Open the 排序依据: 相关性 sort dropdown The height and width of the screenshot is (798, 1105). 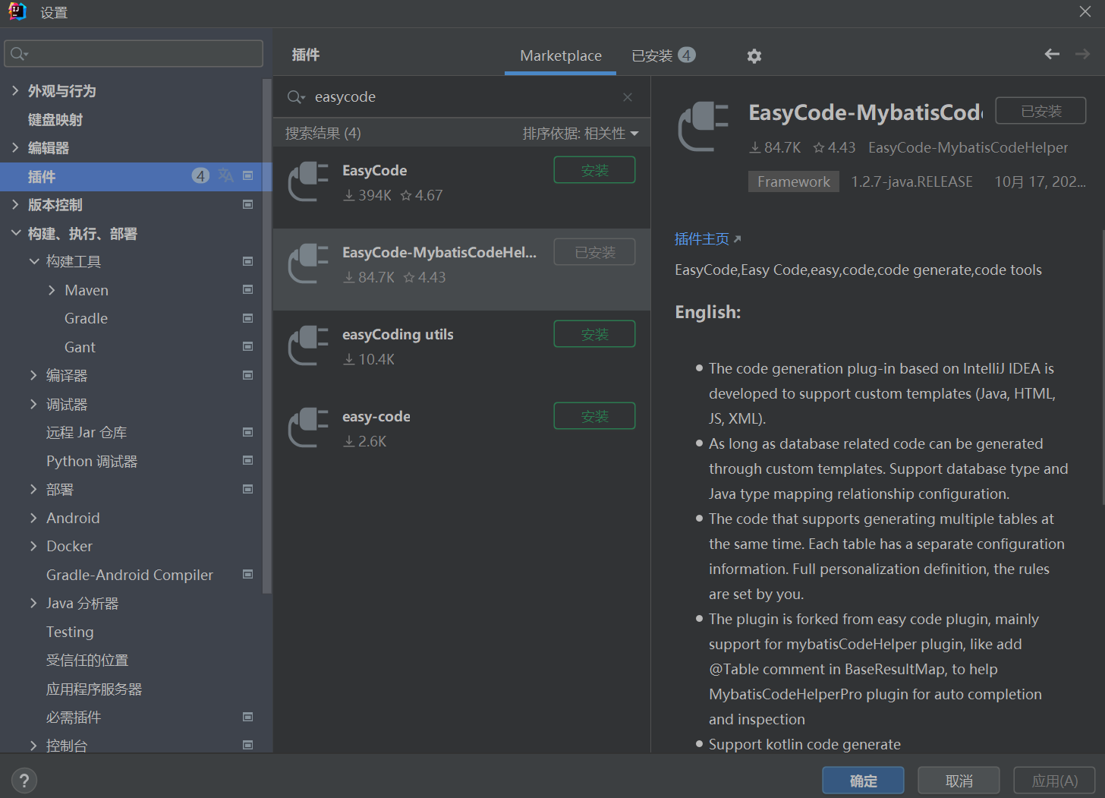coord(581,134)
